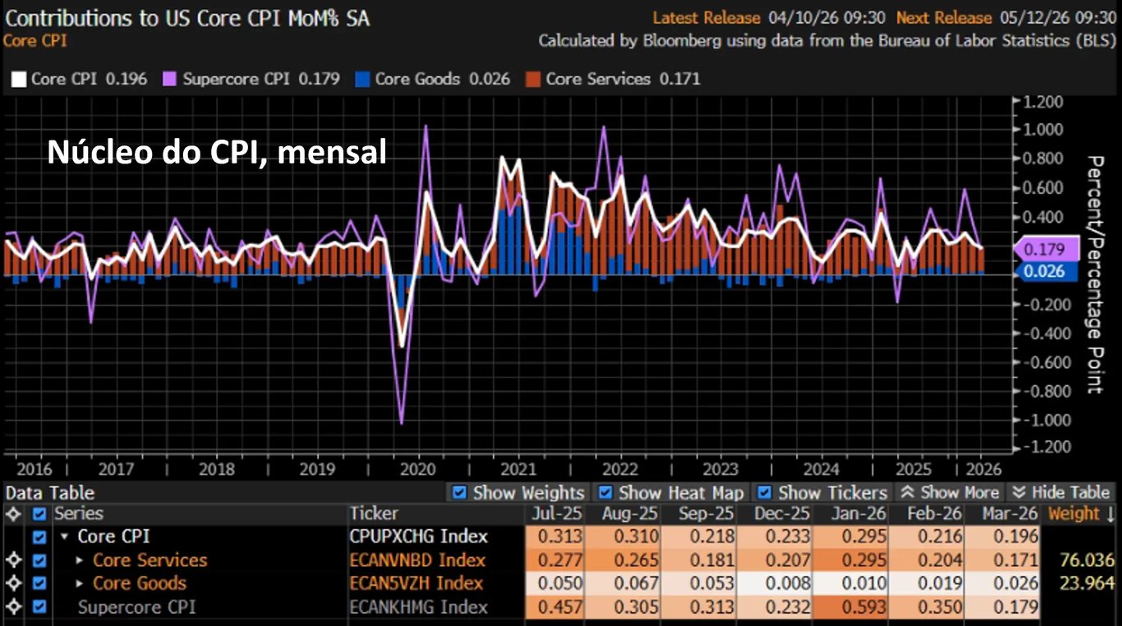Collapse the Core CPI series tree

click(65, 537)
